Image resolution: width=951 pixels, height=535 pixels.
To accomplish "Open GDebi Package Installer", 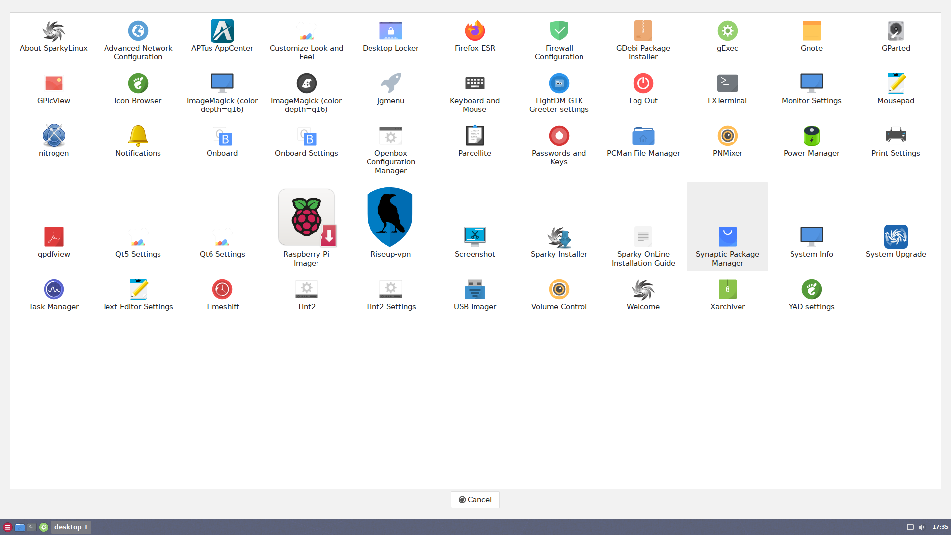I will 643,40.
